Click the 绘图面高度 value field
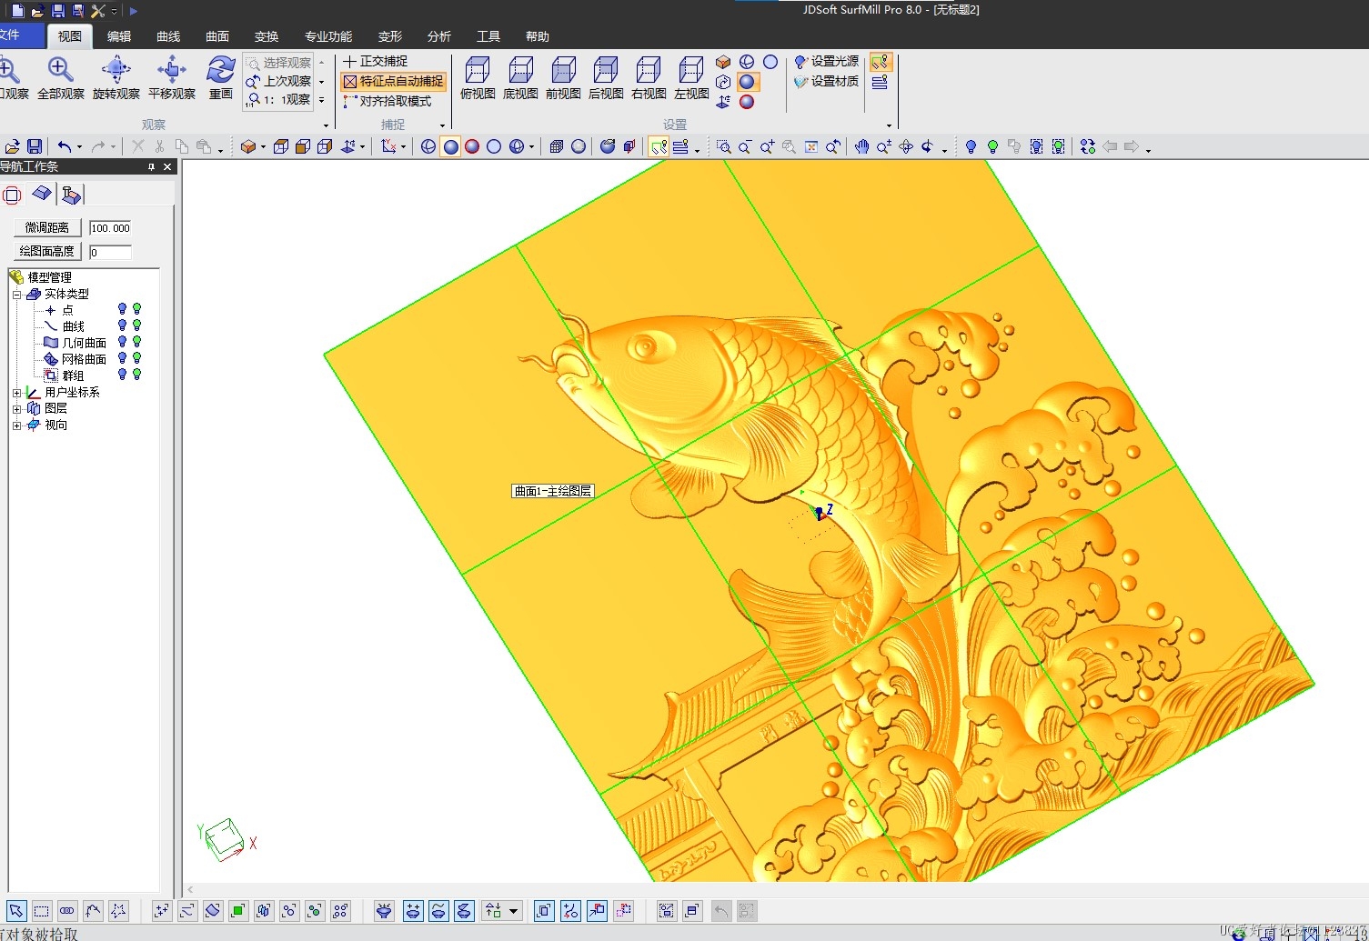This screenshot has width=1369, height=941. (110, 252)
